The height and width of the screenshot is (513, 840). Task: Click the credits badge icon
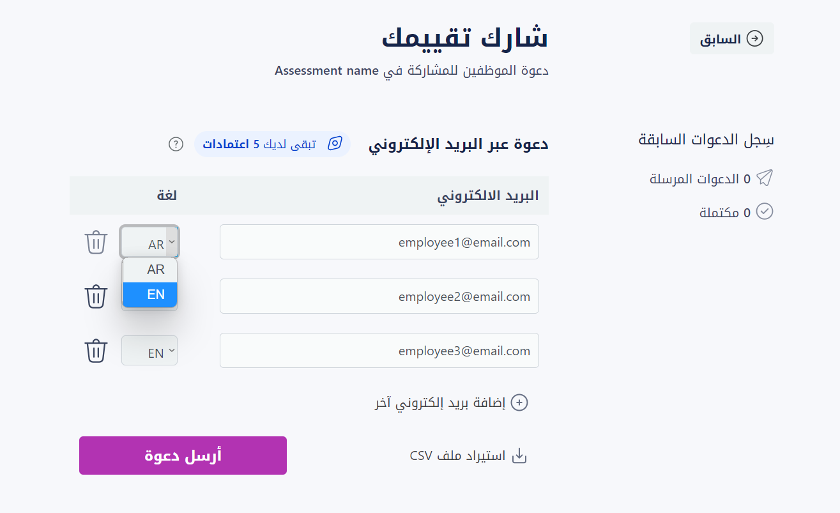335,144
